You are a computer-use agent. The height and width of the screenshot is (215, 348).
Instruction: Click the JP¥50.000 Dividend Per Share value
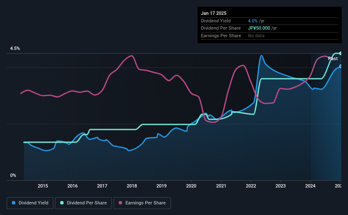point(259,28)
